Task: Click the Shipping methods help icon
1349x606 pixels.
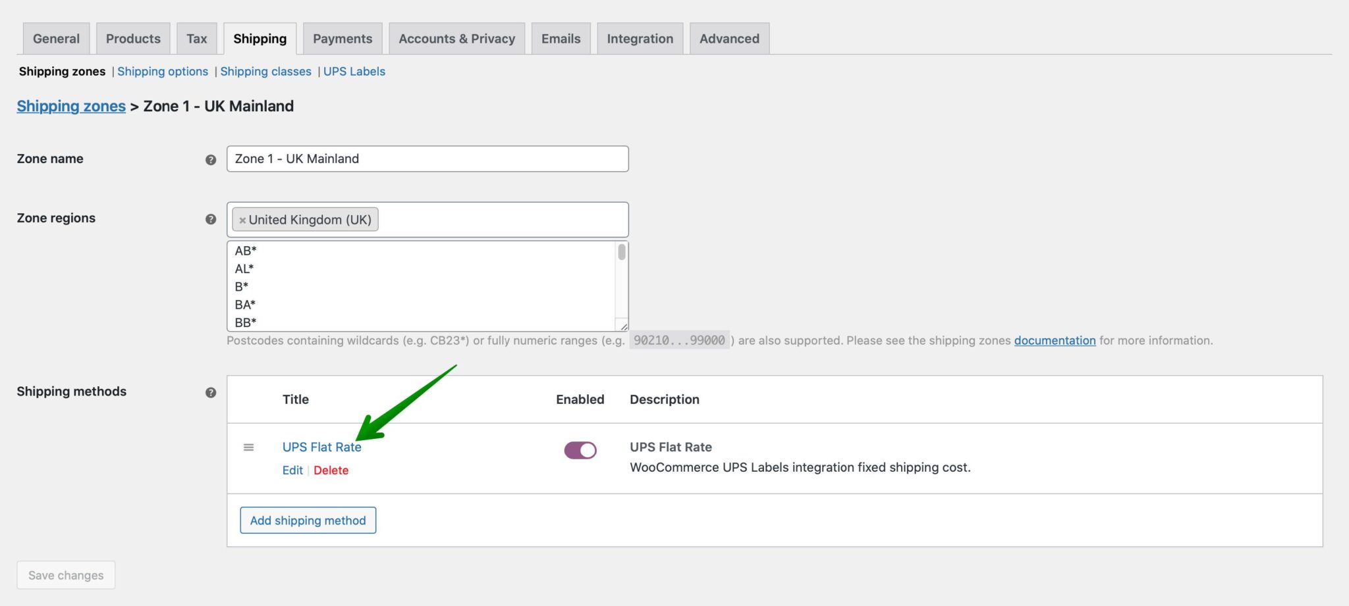Action: (211, 393)
